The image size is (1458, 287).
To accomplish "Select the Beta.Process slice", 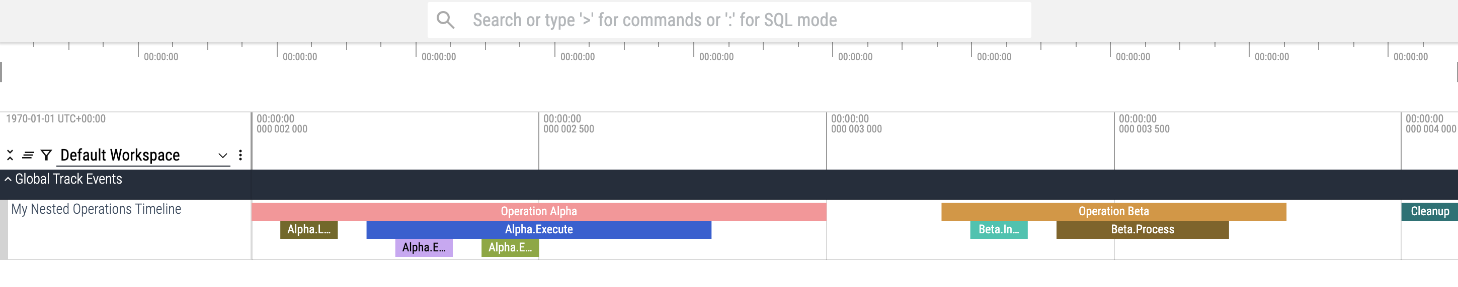I will tap(1142, 230).
